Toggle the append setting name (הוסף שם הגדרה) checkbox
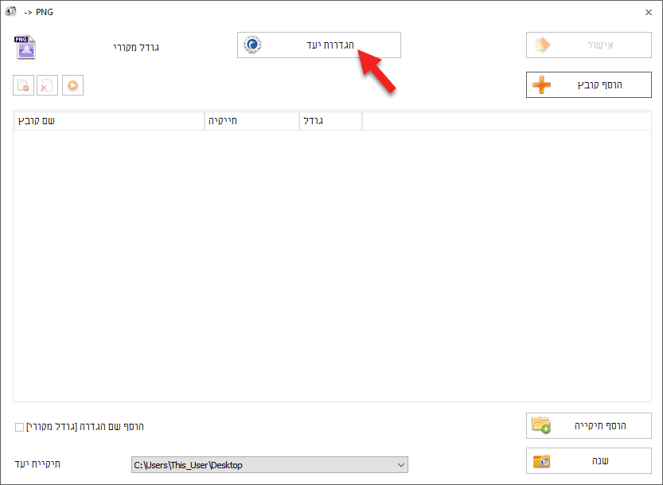This screenshot has height=485, width=663. pos(19,427)
